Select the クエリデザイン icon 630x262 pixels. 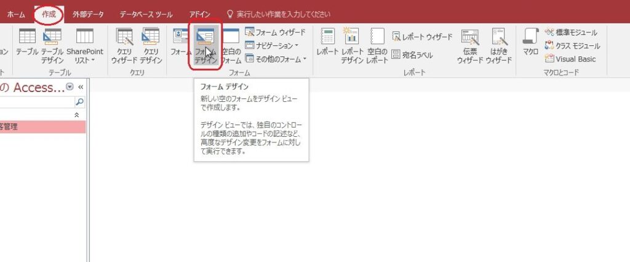[151, 45]
